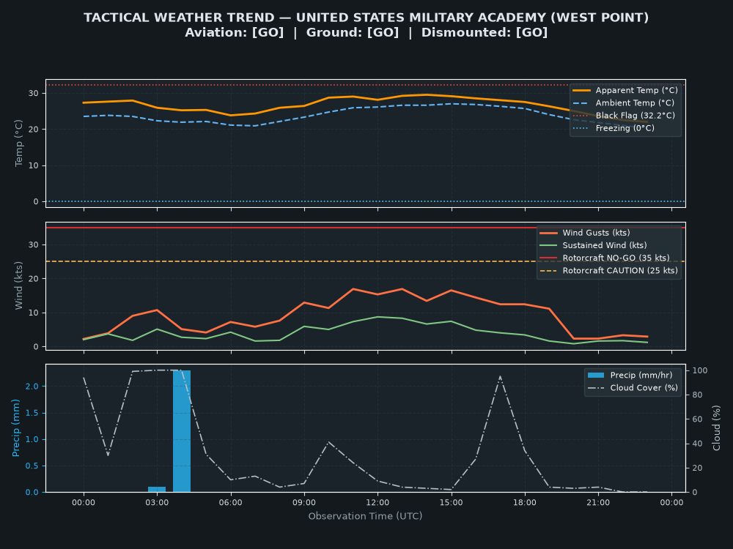Click the 09:00 time tick label

(x=304, y=502)
